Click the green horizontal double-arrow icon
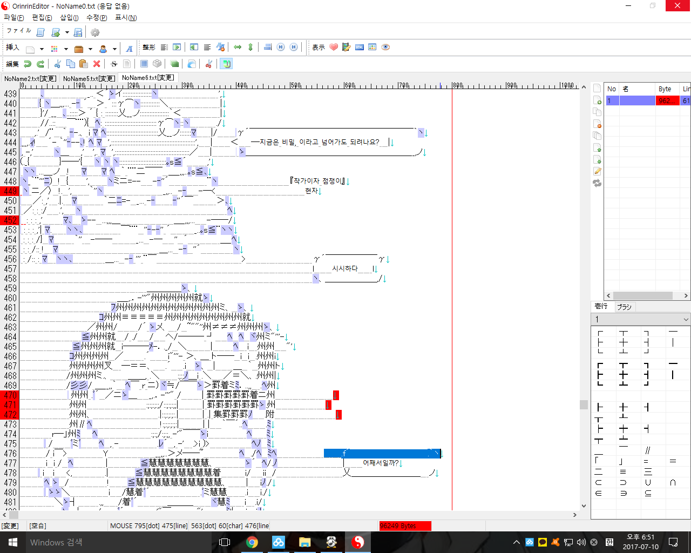The image size is (691, 553). point(238,48)
